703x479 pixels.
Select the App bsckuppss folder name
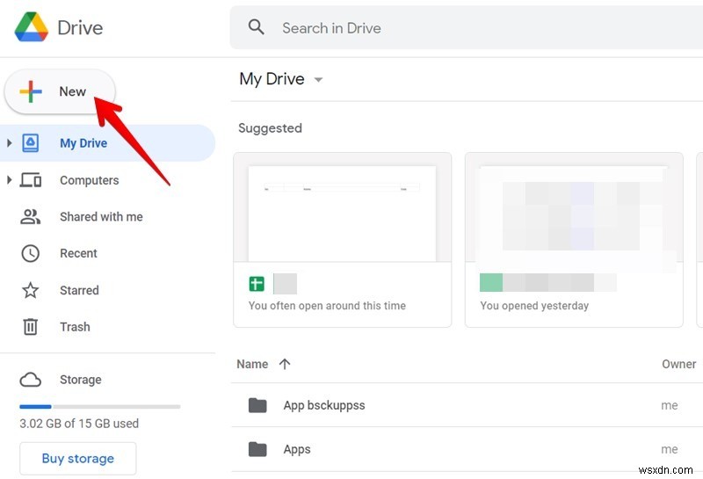point(324,405)
